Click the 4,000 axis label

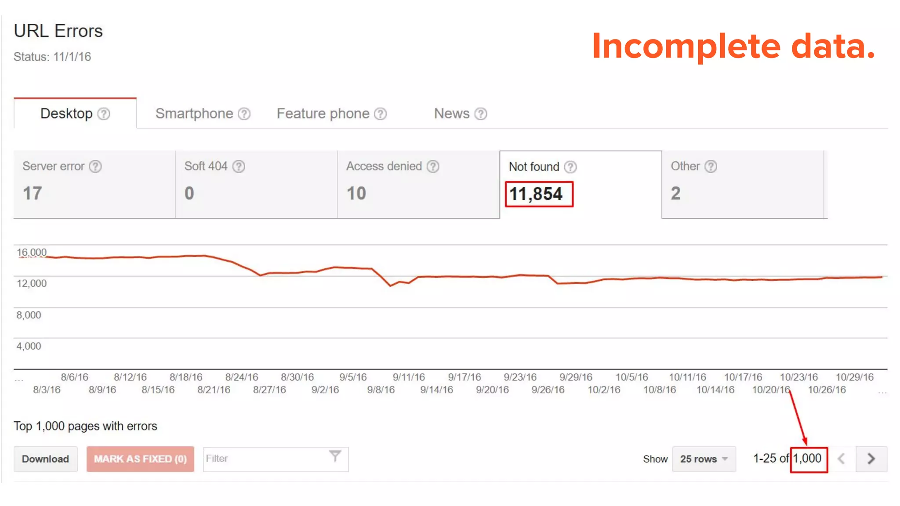pos(29,346)
